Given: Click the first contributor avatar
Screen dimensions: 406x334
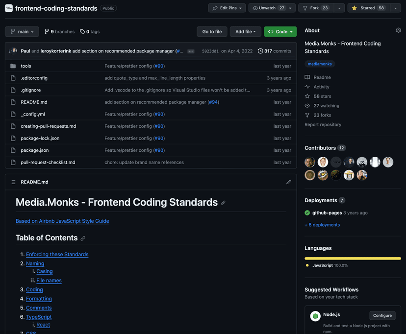Looking at the screenshot, I should (310, 162).
